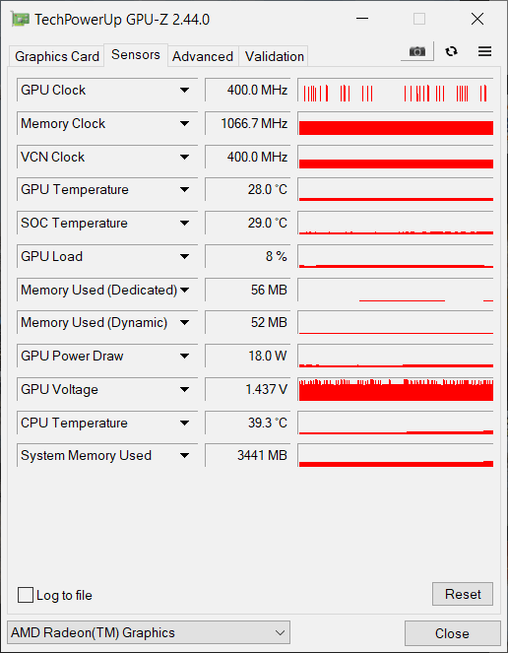Click the GPU Clock history graph
Viewport: 508px width, 653px height.
point(396,90)
